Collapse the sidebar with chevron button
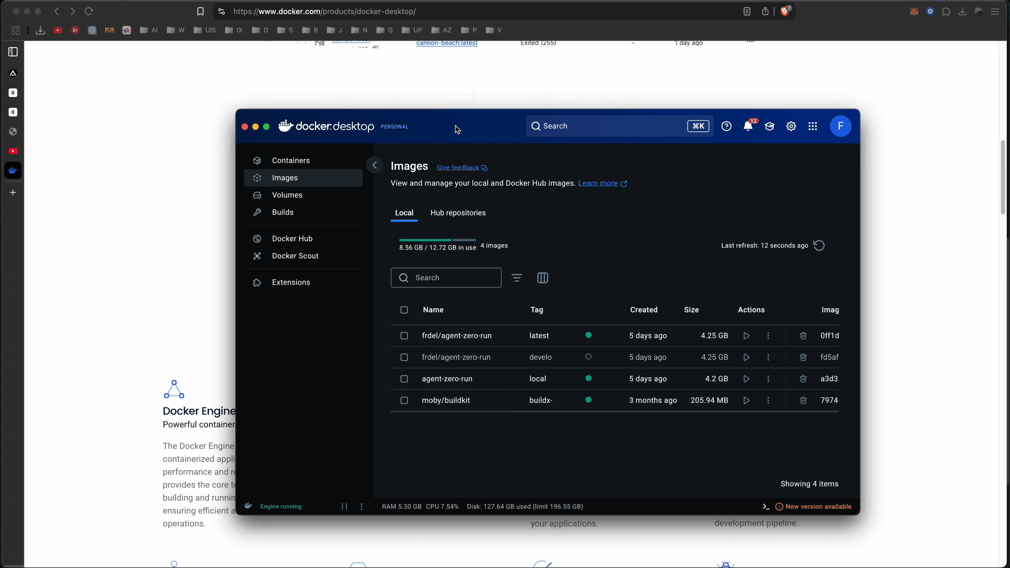The image size is (1010, 568). [375, 165]
